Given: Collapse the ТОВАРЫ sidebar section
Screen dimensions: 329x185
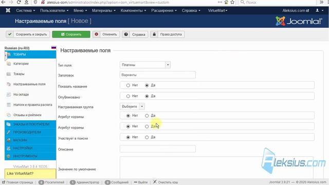Looking at the screenshot, I should [x=30, y=54].
